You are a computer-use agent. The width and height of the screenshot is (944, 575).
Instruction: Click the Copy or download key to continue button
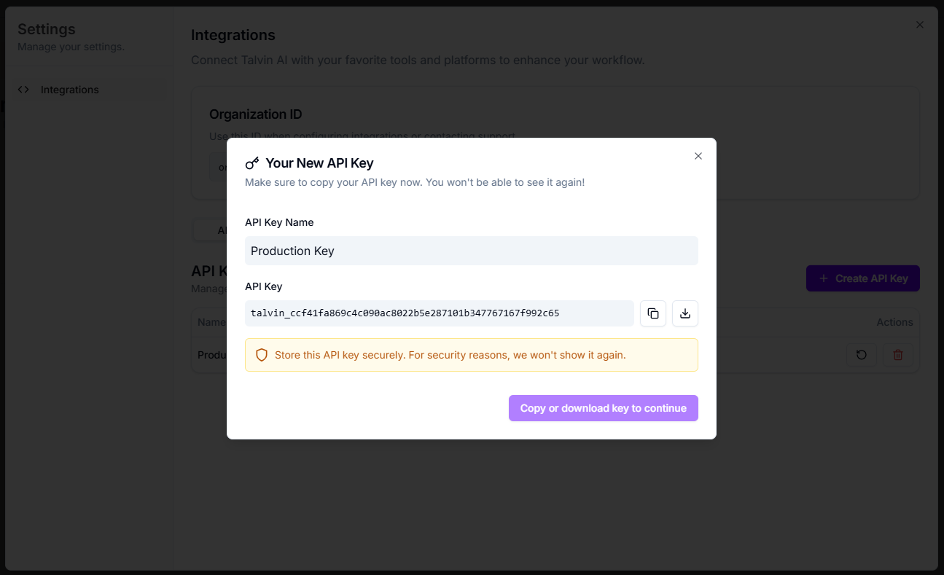pos(604,408)
